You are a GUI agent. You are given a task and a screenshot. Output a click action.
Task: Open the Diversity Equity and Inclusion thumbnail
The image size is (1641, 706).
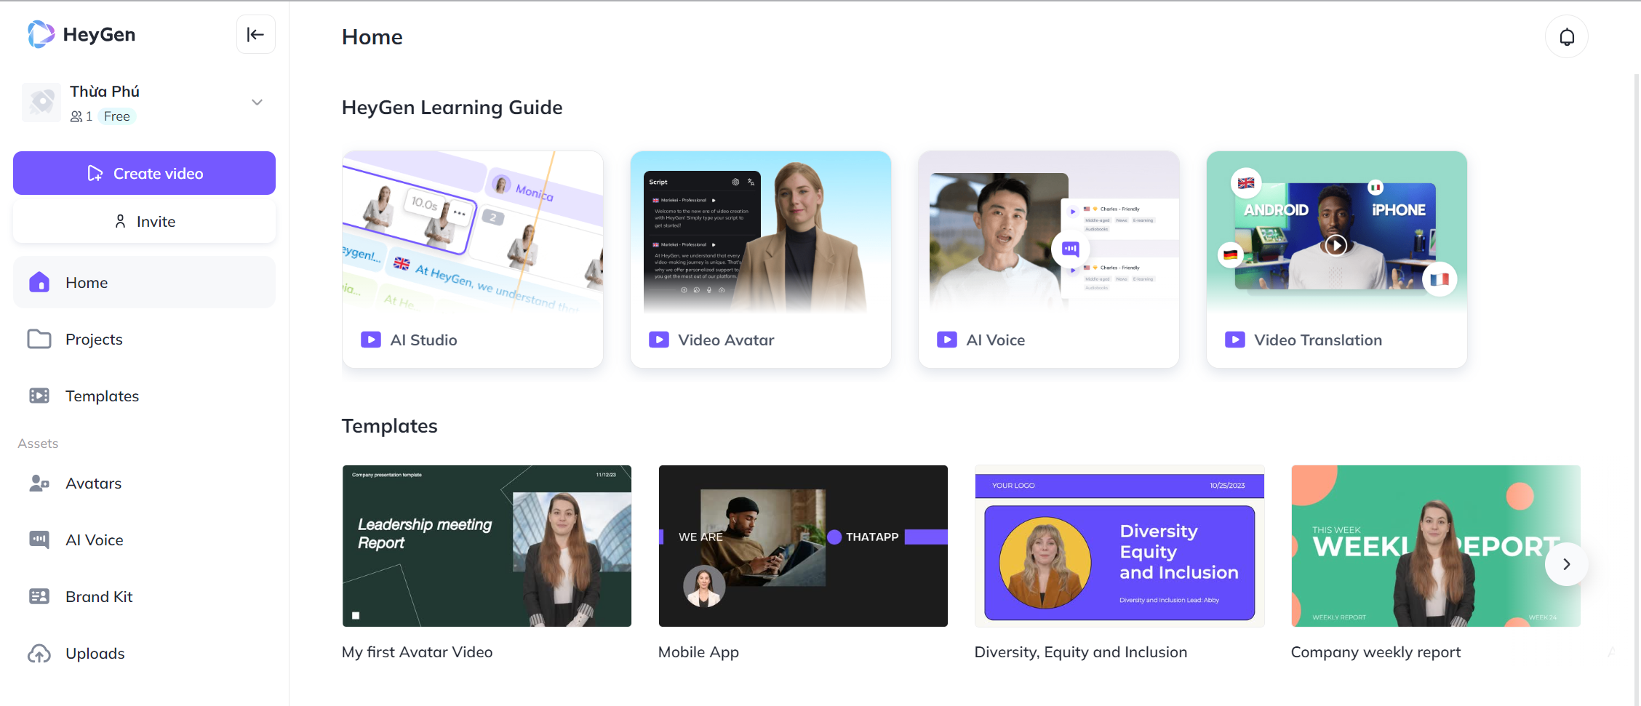pyautogui.click(x=1119, y=546)
